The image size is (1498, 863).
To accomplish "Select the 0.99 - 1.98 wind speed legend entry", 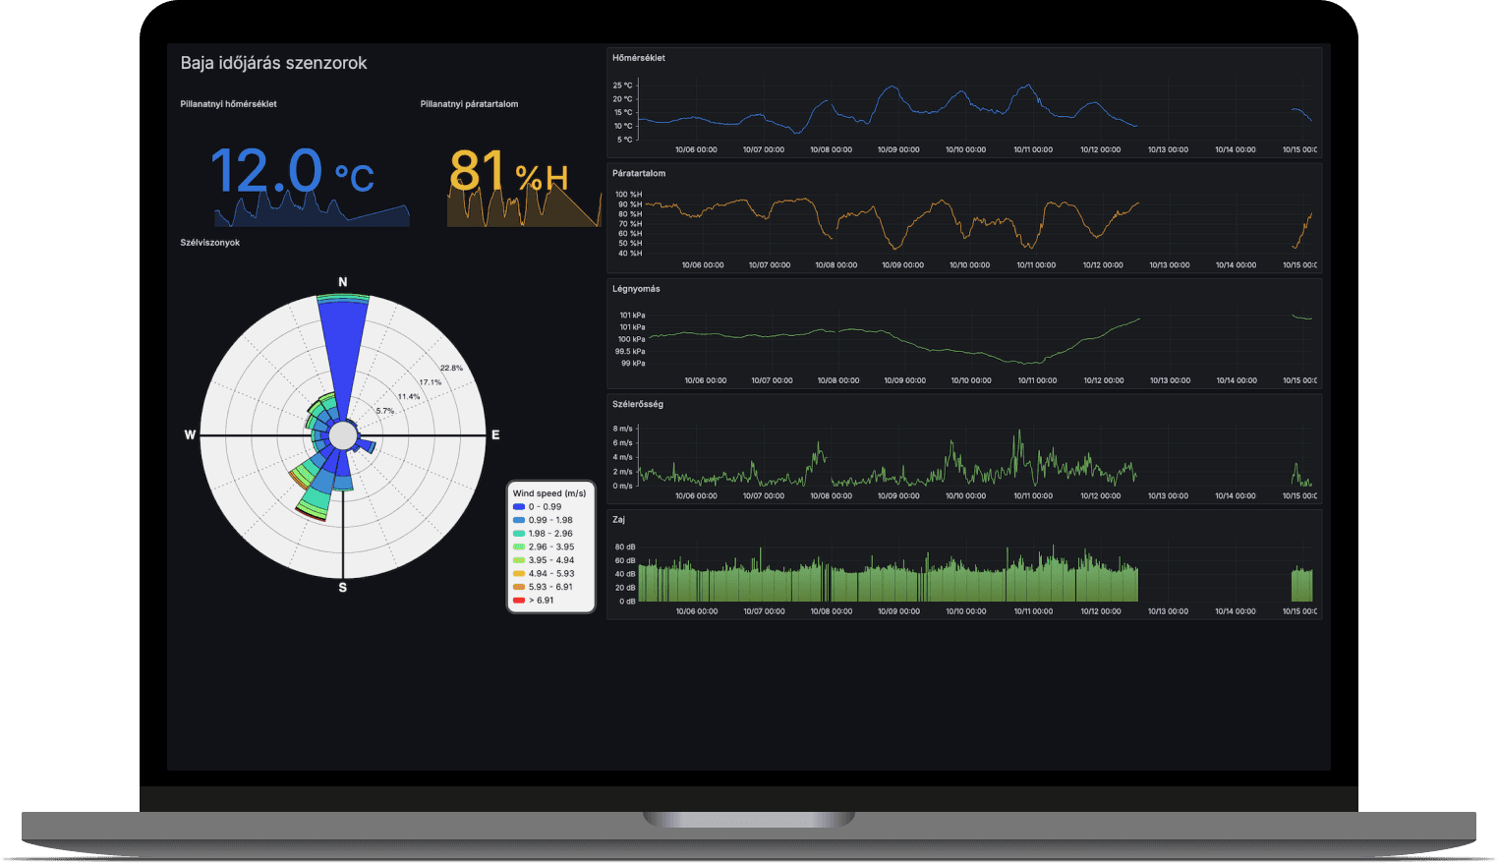I will (543, 521).
